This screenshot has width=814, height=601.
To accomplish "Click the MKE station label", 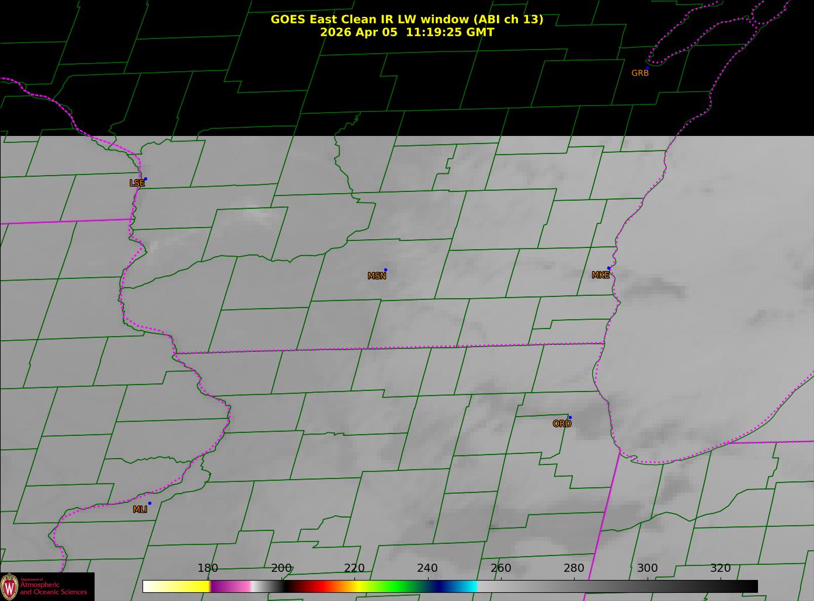I will [x=600, y=275].
